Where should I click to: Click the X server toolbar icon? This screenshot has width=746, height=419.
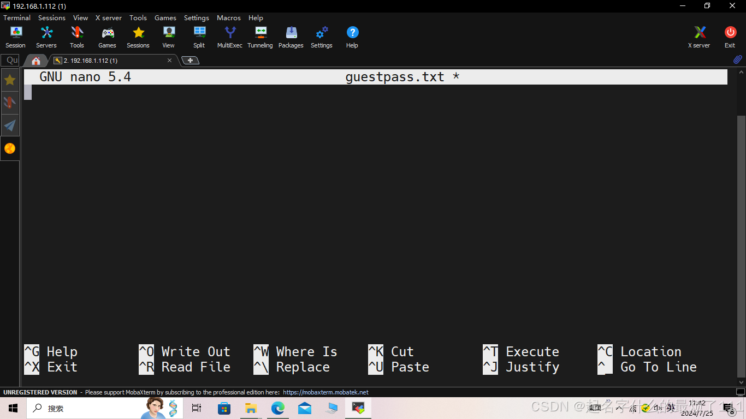pyautogui.click(x=699, y=37)
